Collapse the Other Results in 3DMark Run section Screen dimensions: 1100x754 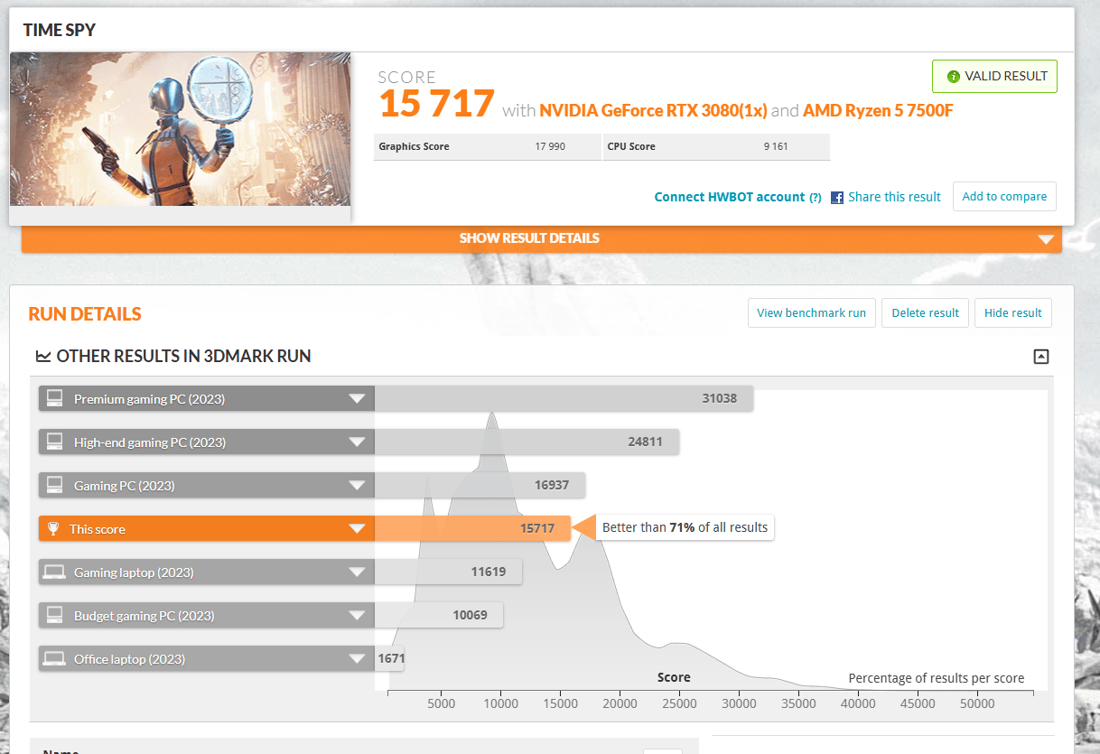1041,357
